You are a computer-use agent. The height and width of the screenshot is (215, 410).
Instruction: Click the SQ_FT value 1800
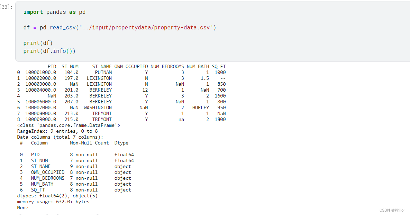pos(220,119)
